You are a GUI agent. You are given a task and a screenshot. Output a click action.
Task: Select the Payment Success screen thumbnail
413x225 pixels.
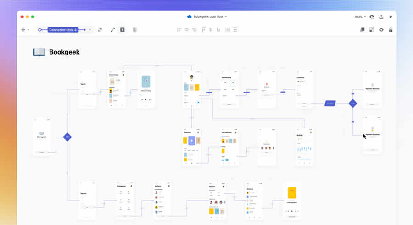pyautogui.click(x=372, y=89)
